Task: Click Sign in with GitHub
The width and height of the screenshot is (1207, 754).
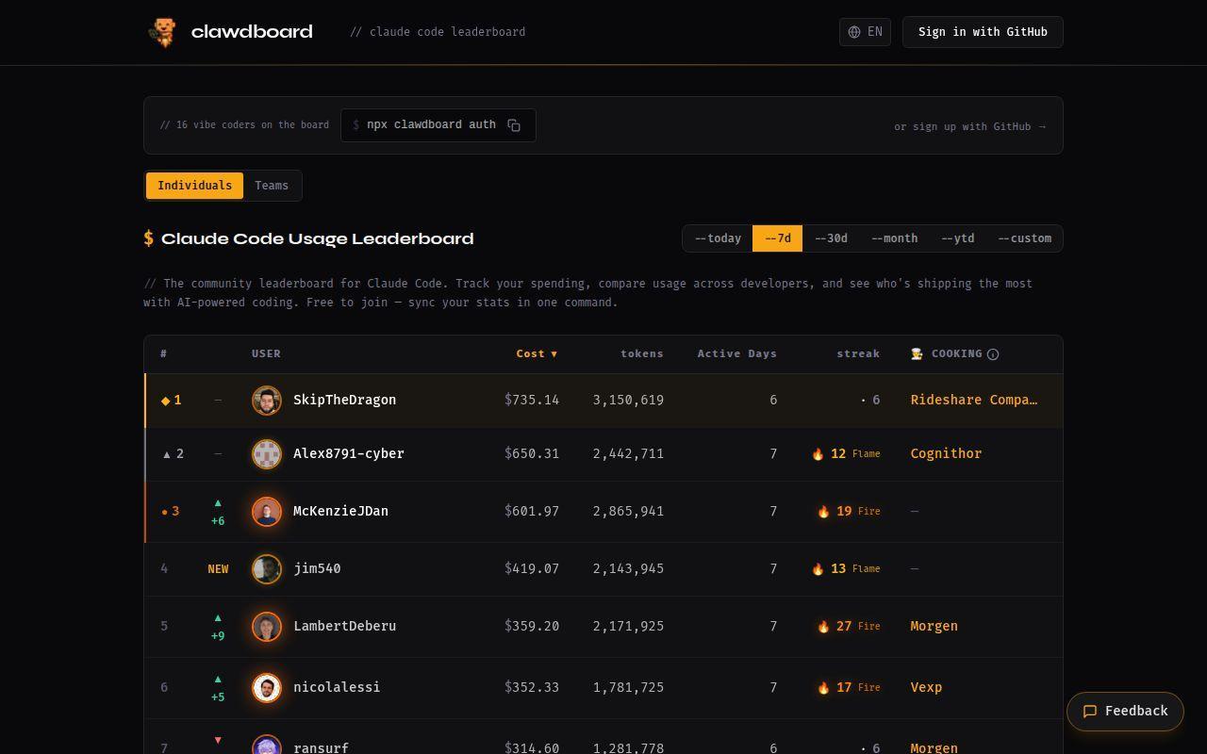Action: pyautogui.click(x=983, y=32)
